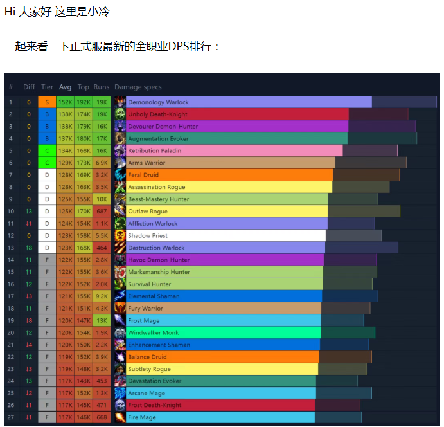
Task: Click the Diff column header
Action: click(29, 87)
